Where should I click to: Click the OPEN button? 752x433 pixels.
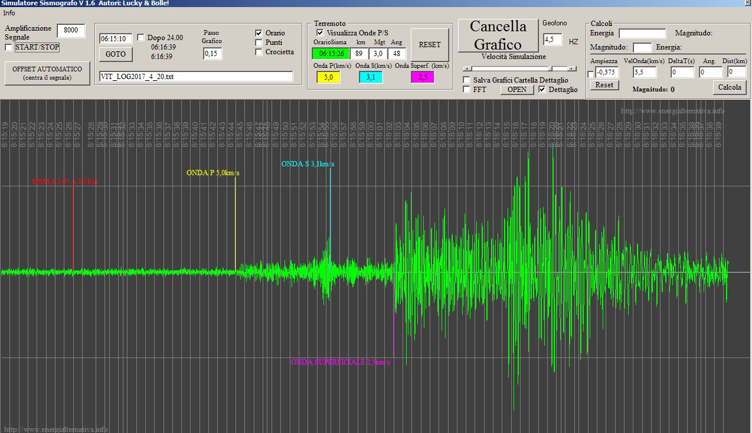(x=517, y=90)
